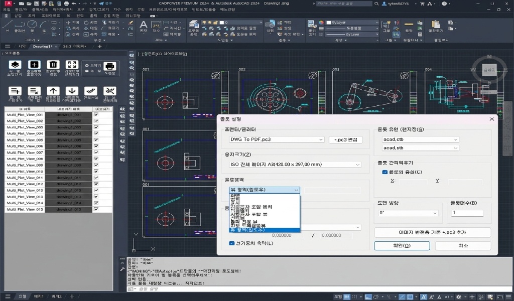Click the Plot printer icon in the quick access toolbar
This screenshot has height=301, width=514.
pyautogui.click(x=66, y=4)
